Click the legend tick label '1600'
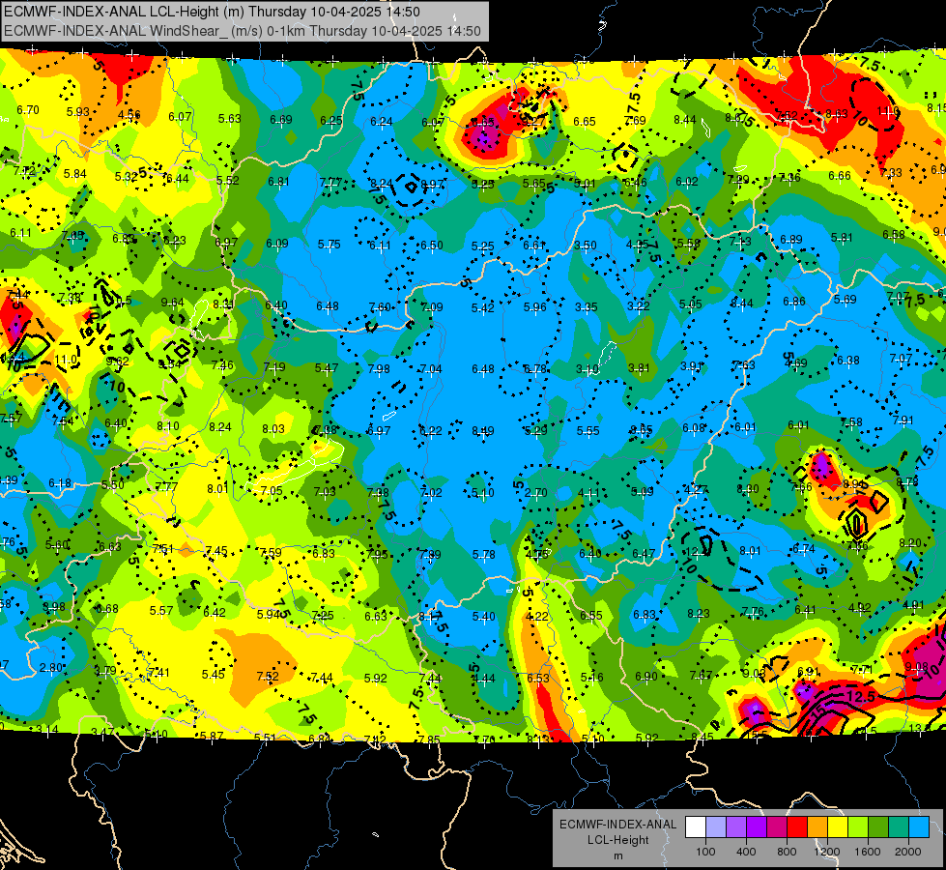The width and height of the screenshot is (946, 870). coord(867,852)
